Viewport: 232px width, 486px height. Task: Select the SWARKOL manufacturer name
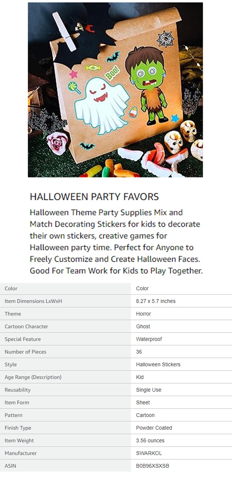(x=149, y=453)
